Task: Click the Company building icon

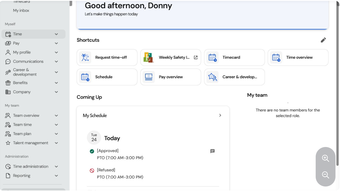Action: click(x=8, y=92)
